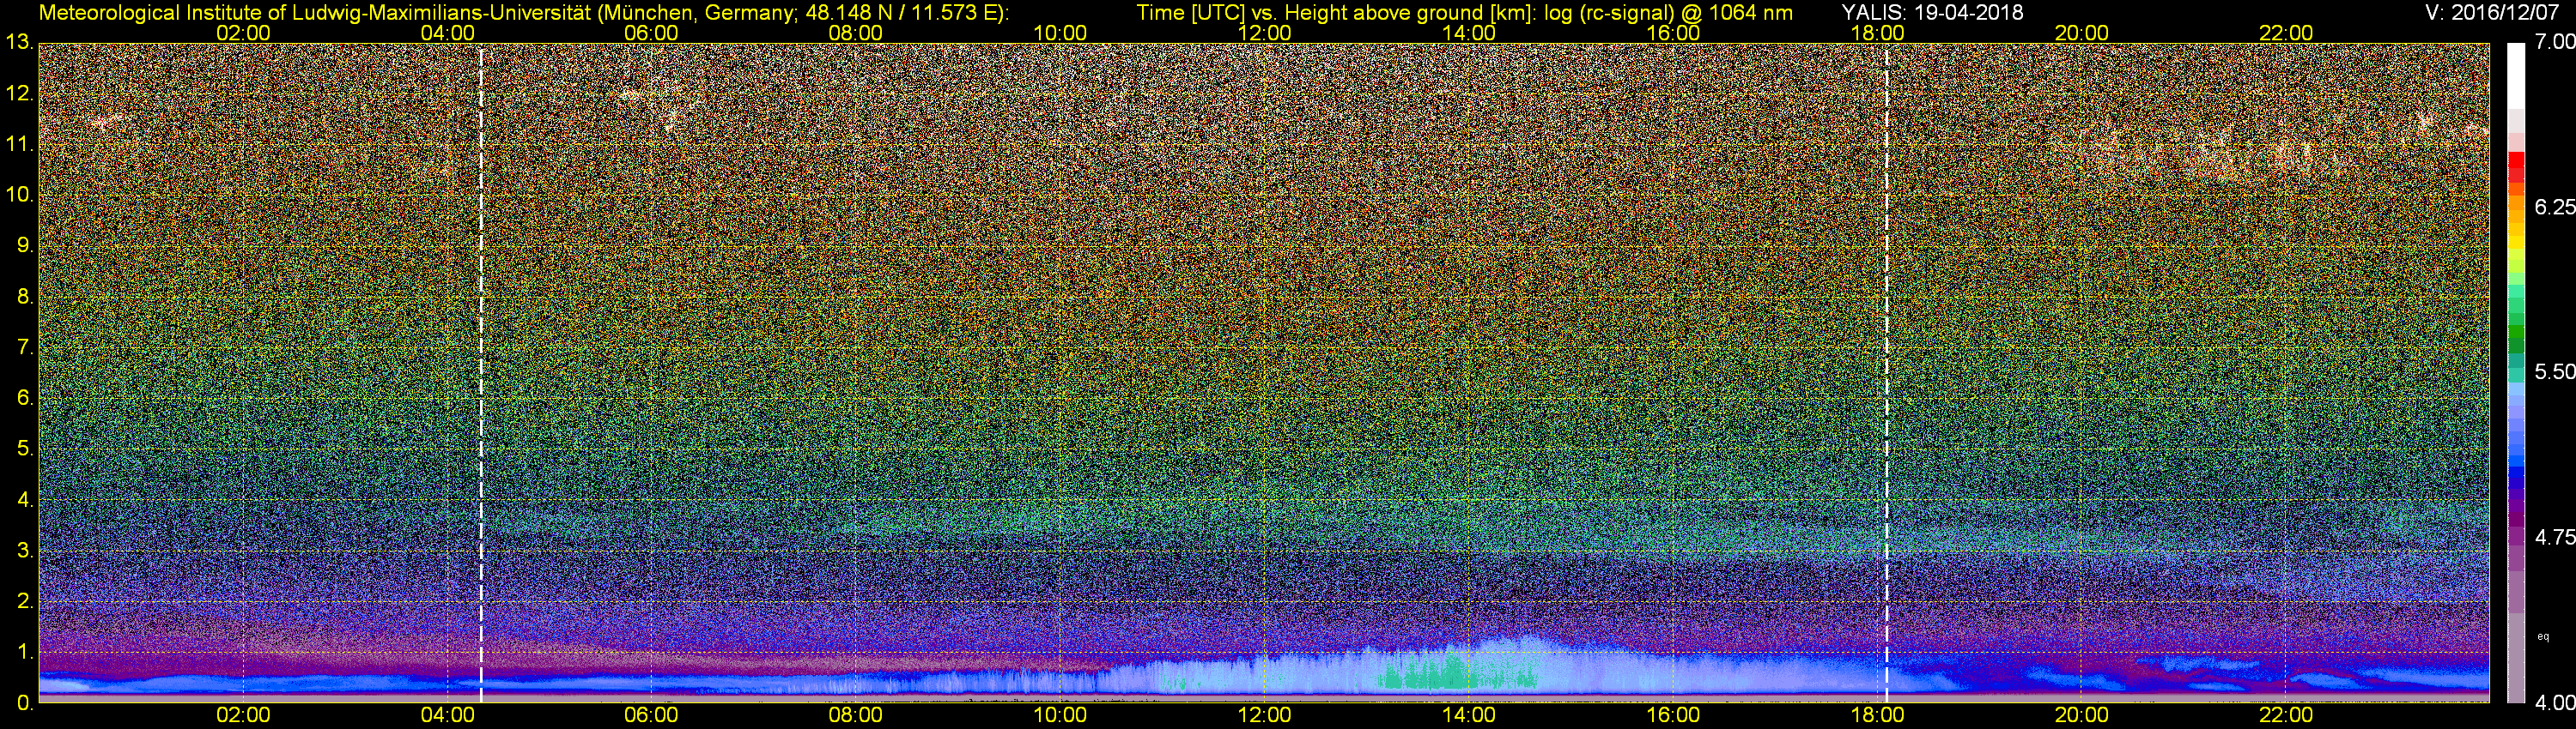The width and height of the screenshot is (2576, 729).
Task: Click the 0 km height axis label
Action: tap(24, 703)
